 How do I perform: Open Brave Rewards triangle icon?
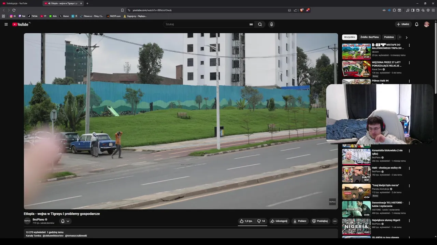click(308, 10)
